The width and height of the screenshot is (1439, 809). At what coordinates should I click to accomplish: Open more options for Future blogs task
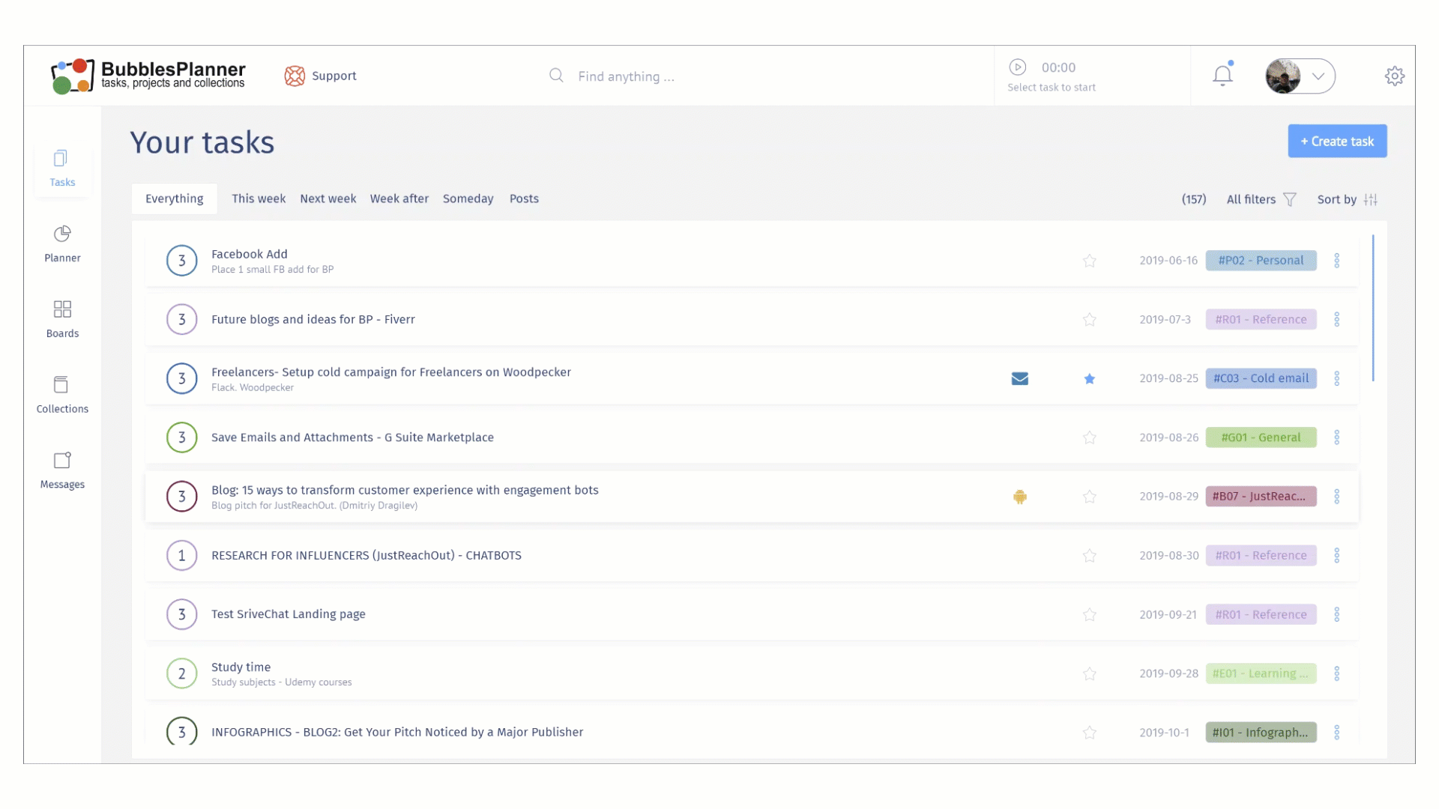[1336, 320]
